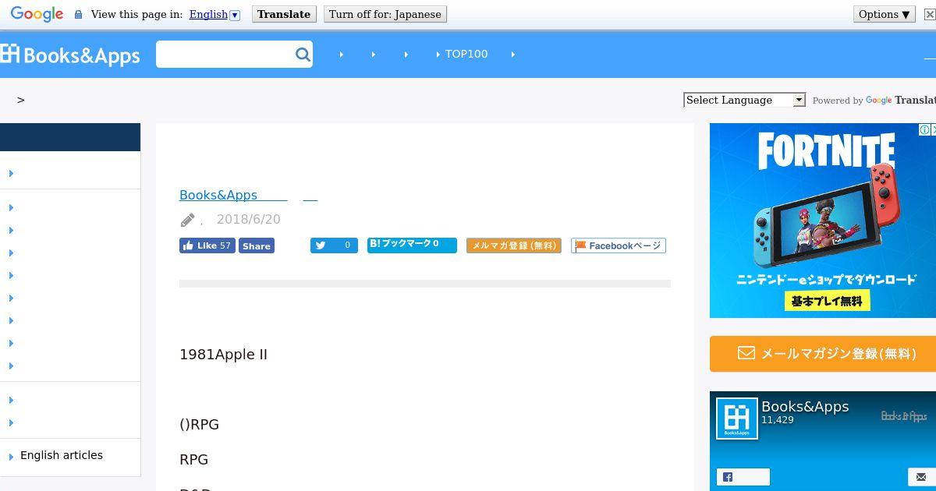
Task: Click the "Powered by" label near Select Language
Action: point(838,101)
